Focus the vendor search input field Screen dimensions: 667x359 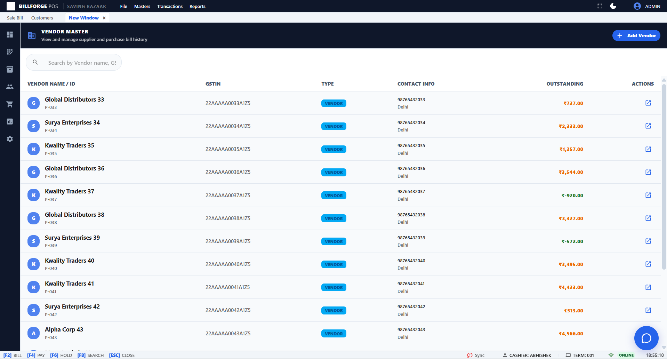pos(82,63)
